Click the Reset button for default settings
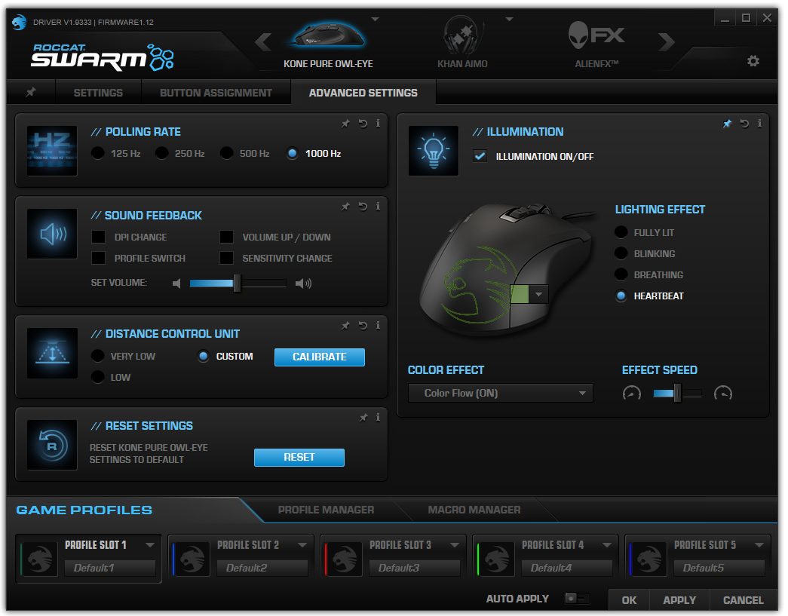The width and height of the screenshot is (788, 616). coord(299,457)
